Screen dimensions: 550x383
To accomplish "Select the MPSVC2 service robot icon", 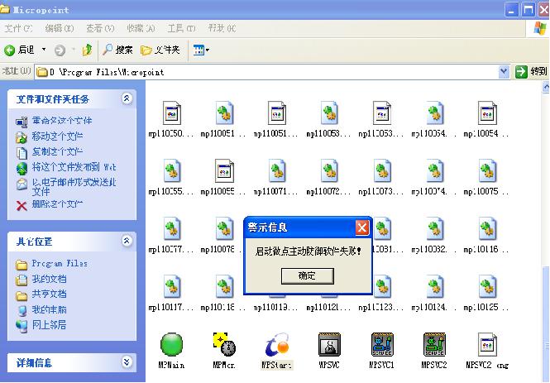I will pos(434,344).
